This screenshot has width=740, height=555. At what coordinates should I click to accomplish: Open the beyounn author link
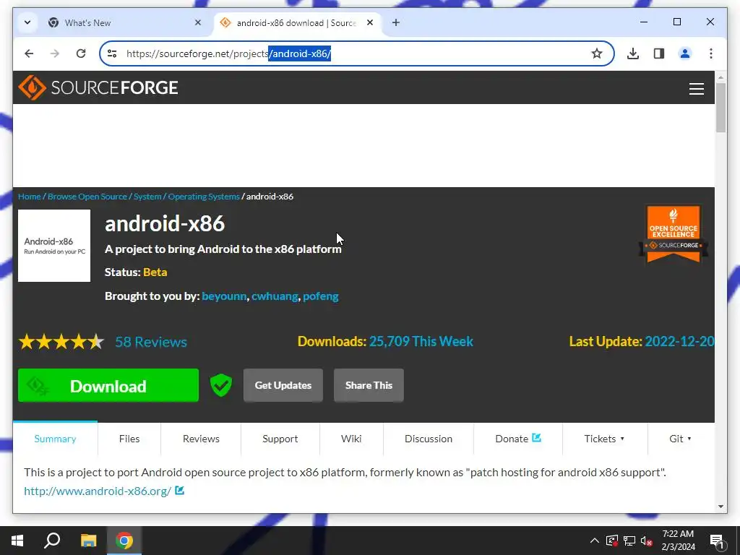[224, 296]
